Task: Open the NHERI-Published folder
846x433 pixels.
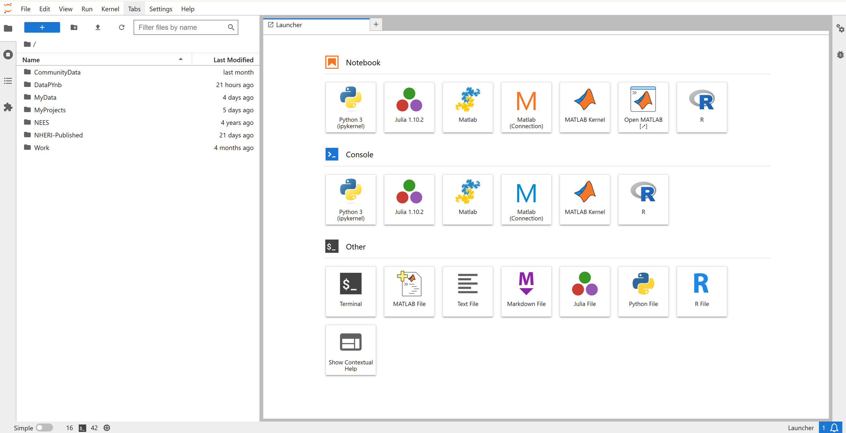Action: coord(58,135)
